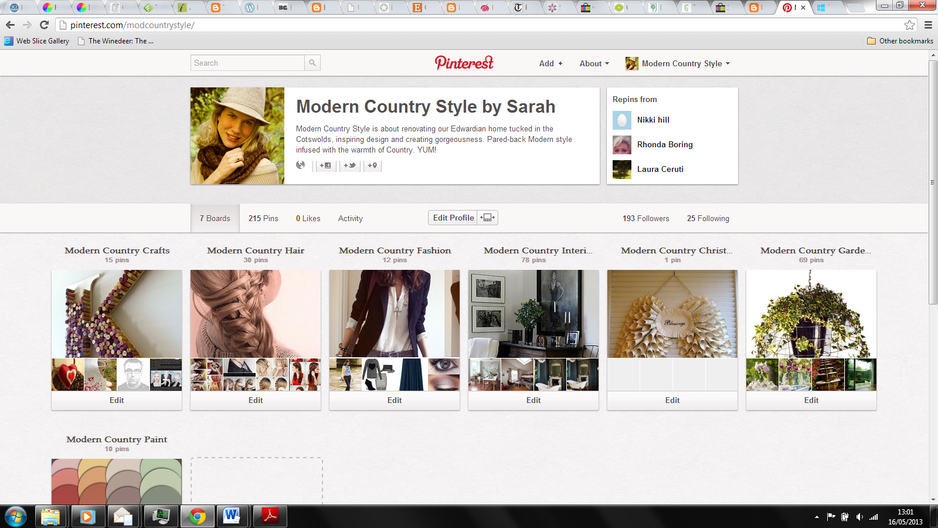The width and height of the screenshot is (938, 528).
Task: Add a location to the profile
Action: (x=372, y=165)
